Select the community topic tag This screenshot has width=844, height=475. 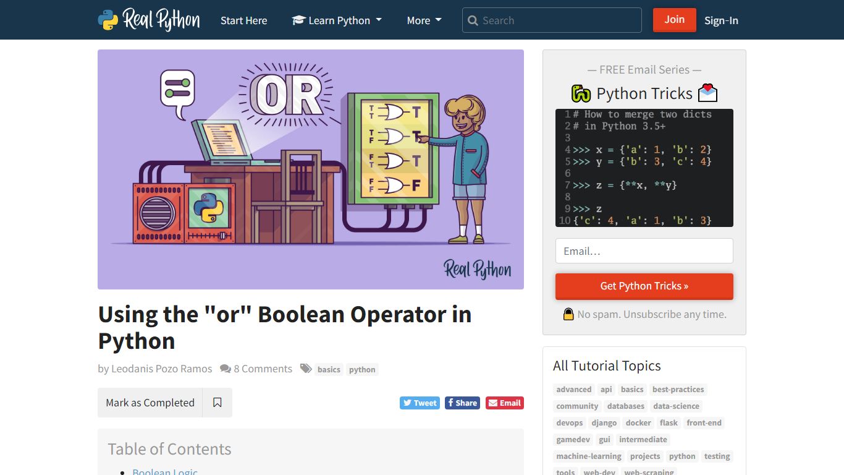(577, 406)
